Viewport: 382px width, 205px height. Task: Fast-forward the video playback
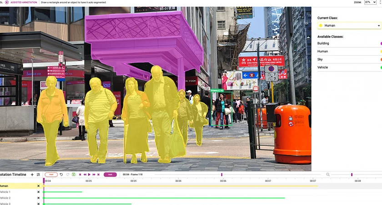point(94,174)
